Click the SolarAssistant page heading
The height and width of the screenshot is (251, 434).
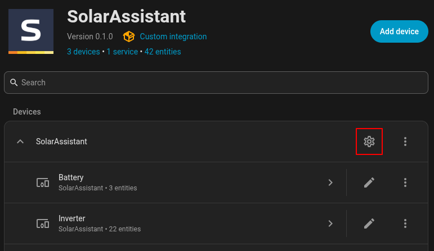pyautogui.click(x=127, y=17)
